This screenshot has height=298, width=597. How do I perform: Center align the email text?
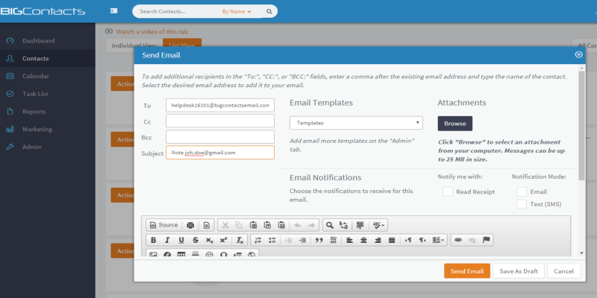[363, 240]
